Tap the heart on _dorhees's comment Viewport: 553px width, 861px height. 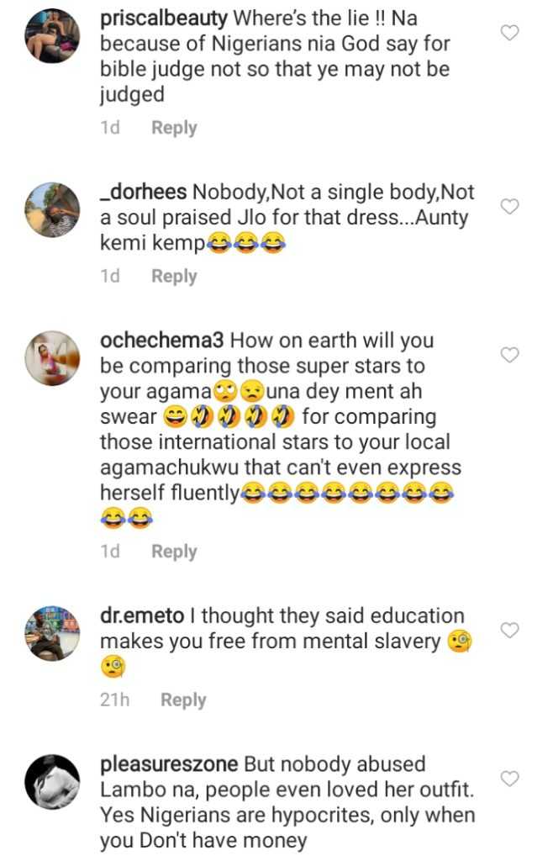pyautogui.click(x=510, y=207)
